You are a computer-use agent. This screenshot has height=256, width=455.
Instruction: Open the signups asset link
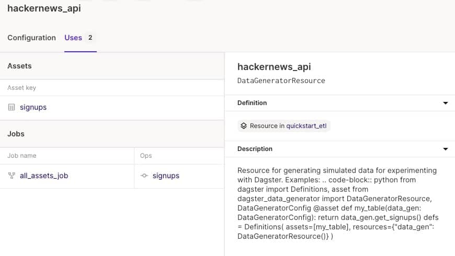[x=33, y=107]
